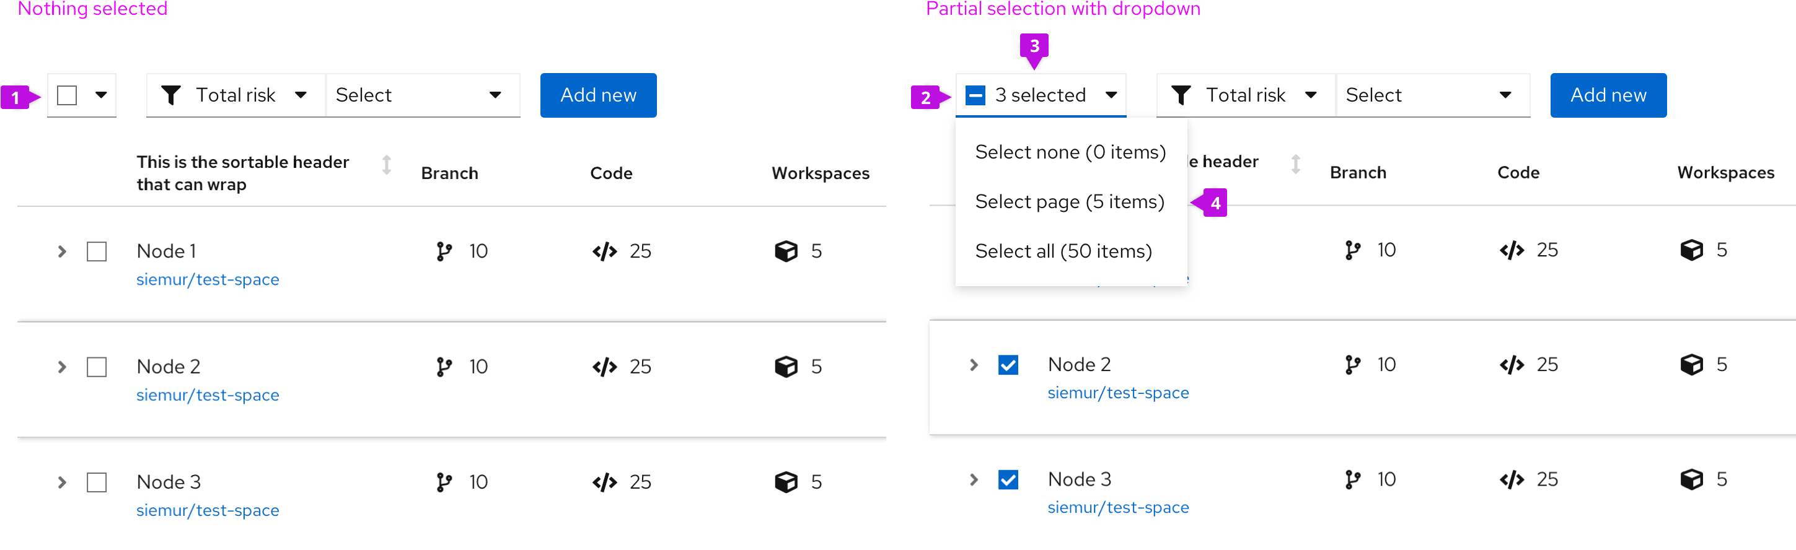This screenshot has width=1796, height=550.
Task: Choose Select page (5 items) option
Action: coord(1069,202)
